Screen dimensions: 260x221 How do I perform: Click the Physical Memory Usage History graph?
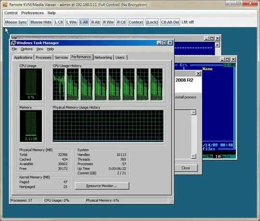pos(108,126)
